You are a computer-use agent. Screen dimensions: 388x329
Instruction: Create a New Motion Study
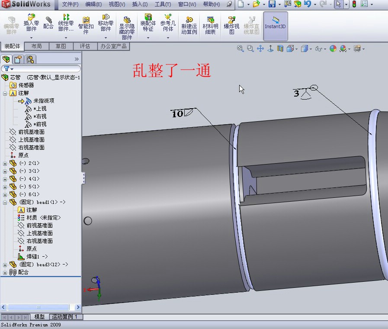(189, 25)
